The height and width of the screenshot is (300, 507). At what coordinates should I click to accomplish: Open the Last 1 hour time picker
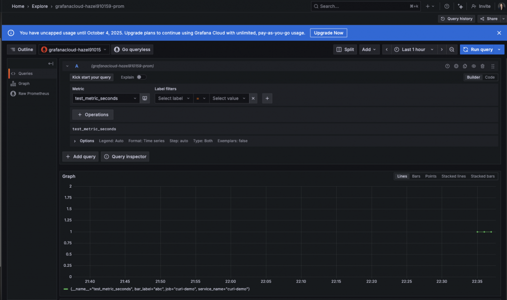(x=413, y=50)
